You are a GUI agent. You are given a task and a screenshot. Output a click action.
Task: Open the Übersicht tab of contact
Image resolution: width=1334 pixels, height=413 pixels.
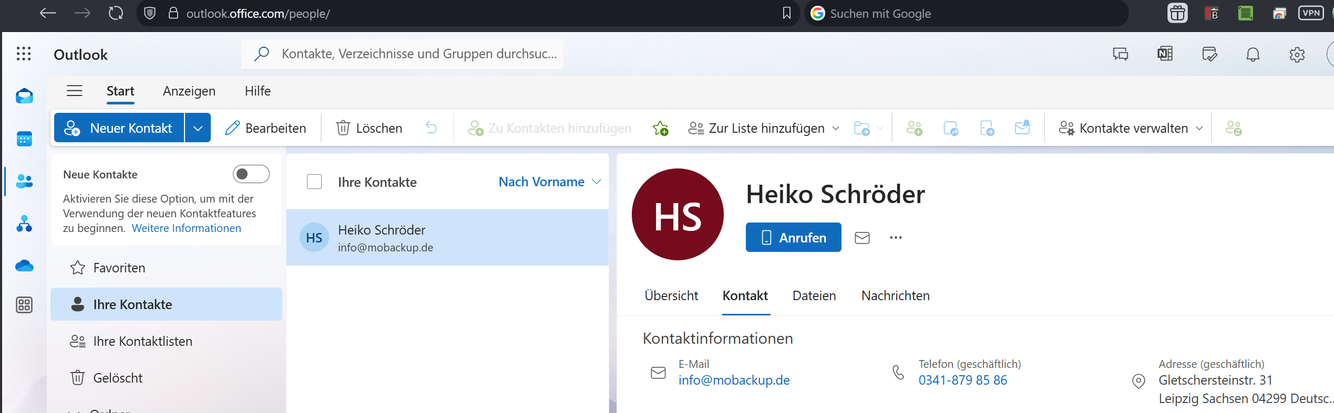(x=671, y=296)
